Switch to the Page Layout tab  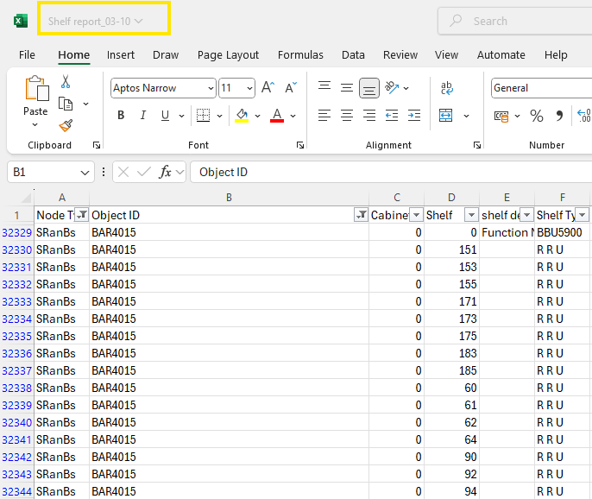pyautogui.click(x=228, y=54)
